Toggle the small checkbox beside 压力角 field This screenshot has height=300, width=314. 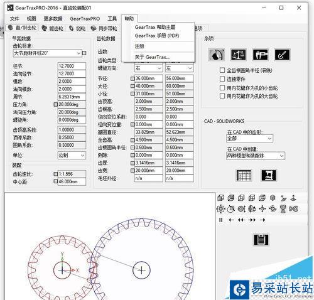click(x=55, y=104)
